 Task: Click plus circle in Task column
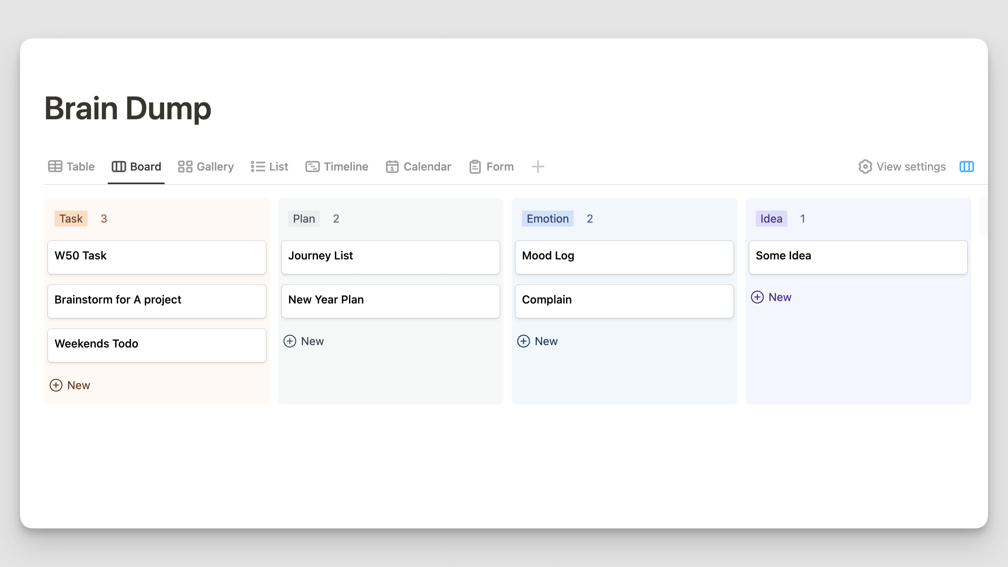coord(56,385)
